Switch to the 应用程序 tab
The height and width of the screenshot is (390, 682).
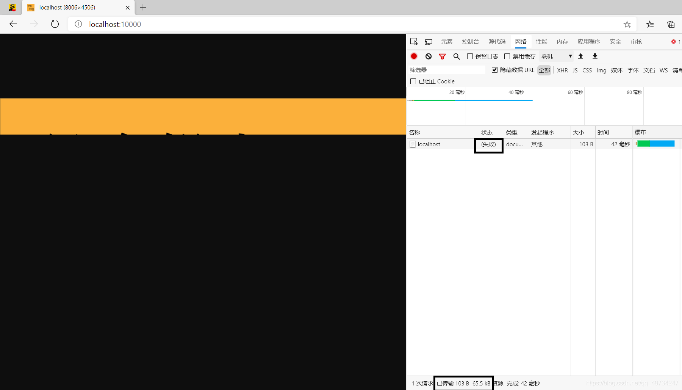click(x=589, y=42)
